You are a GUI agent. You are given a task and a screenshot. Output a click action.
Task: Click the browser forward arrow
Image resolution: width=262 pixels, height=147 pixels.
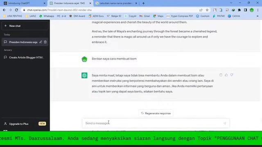coord(10,10)
